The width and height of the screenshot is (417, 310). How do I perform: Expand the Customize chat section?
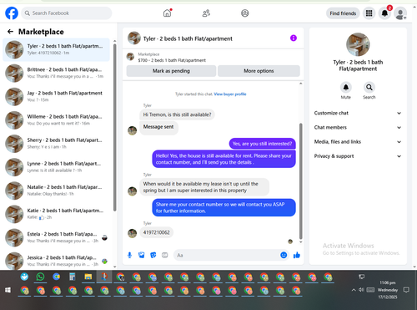[x=358, y=113]
